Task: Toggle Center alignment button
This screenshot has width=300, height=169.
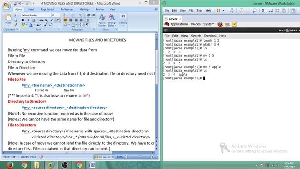Action: [x=71, y=20]
